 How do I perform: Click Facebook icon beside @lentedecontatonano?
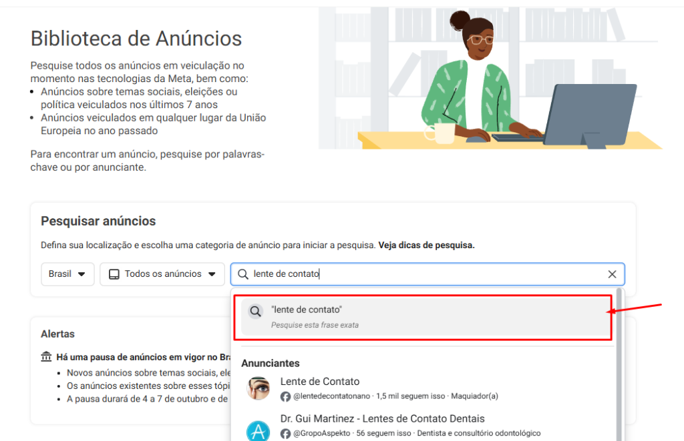tap(285, 396)
